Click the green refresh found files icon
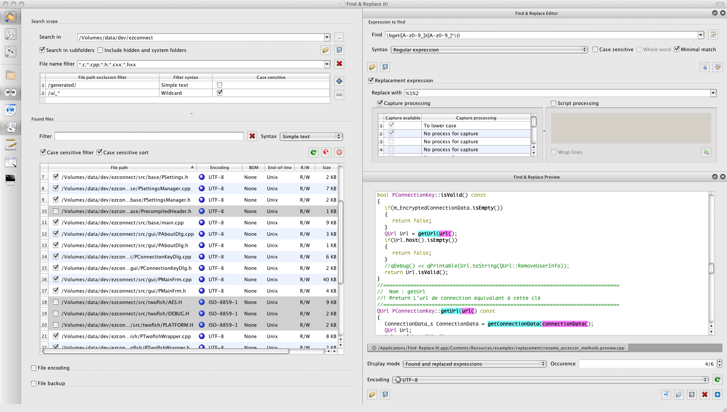This screenshot has width=727, height=412. (x=313, y=152)
